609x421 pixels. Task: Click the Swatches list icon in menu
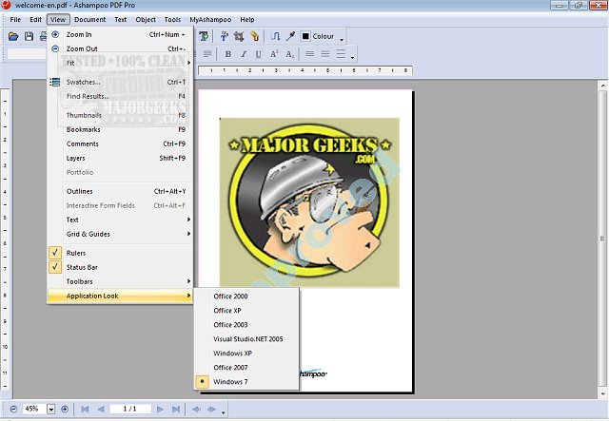tap(55, 82)
